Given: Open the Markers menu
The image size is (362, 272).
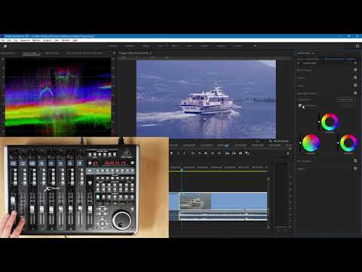Looking at the screenshot, I should pyautogui.click(x=36, y=40).
